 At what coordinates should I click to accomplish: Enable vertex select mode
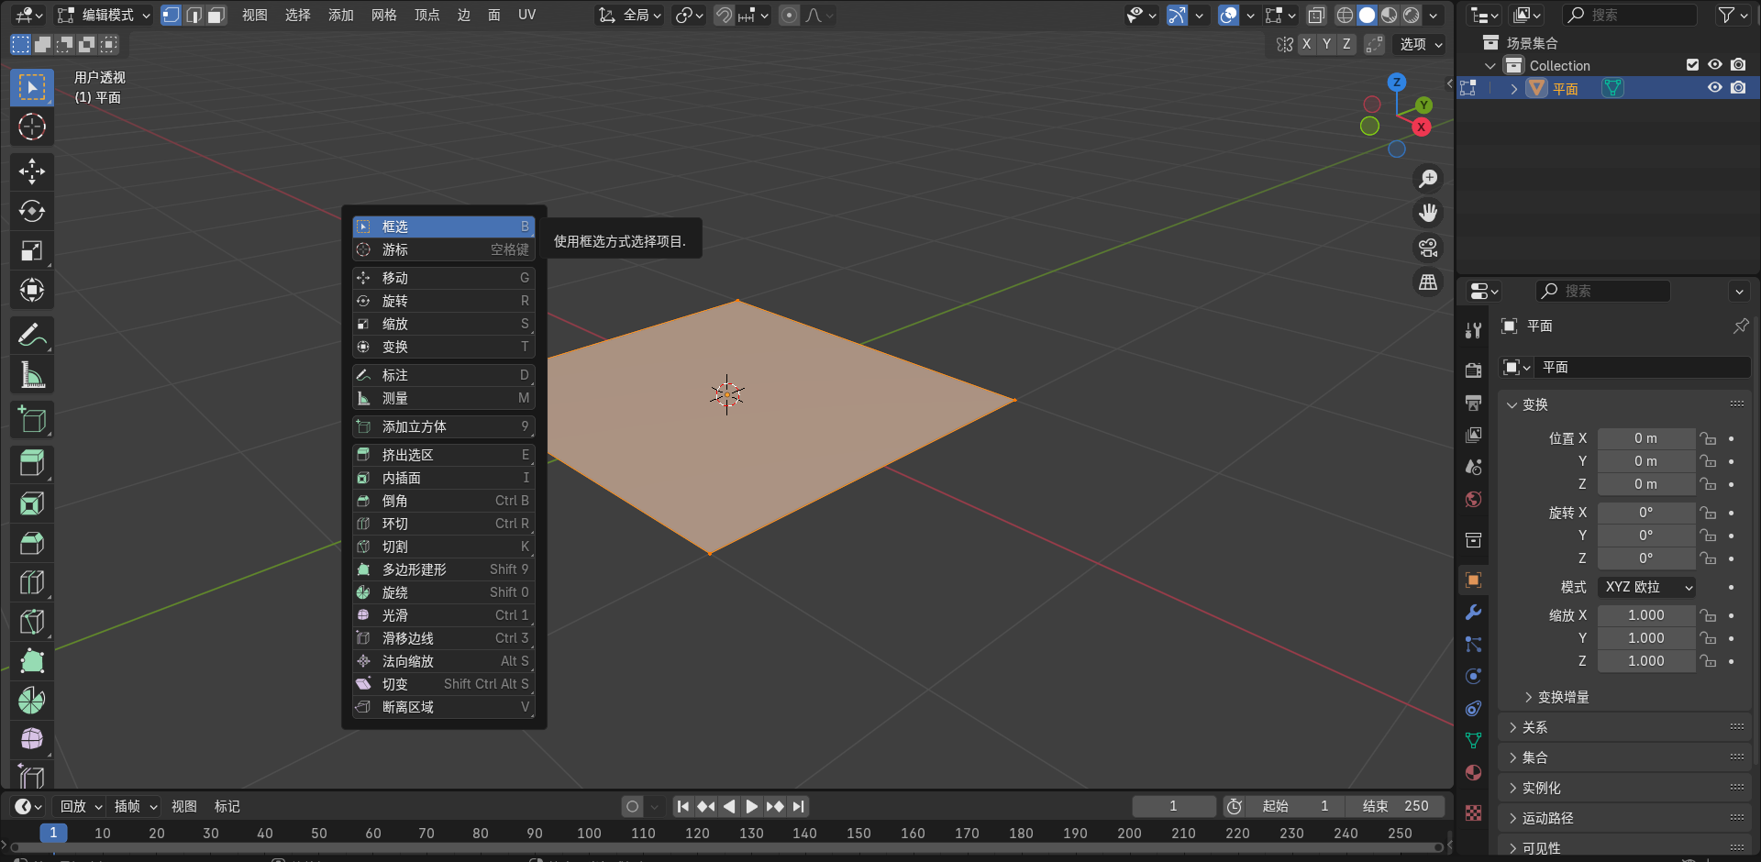[x=171, y=15]
